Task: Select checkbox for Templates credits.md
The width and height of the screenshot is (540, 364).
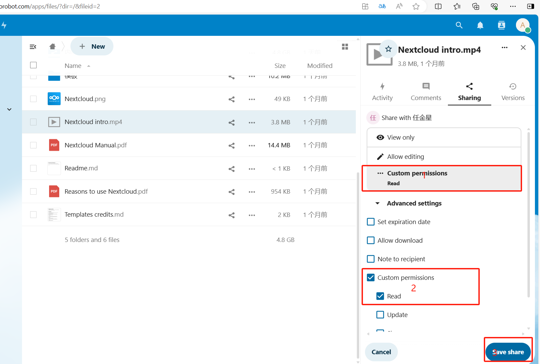Action: [x=33, y=215]
